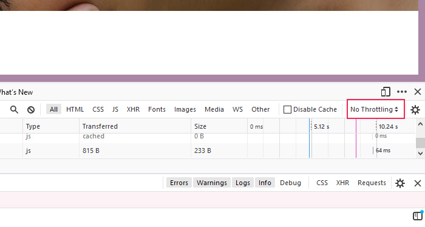The width and height of the screenshot is (425, 227).
Task: Toggle console Errors filter
Action: click(179, 183)
